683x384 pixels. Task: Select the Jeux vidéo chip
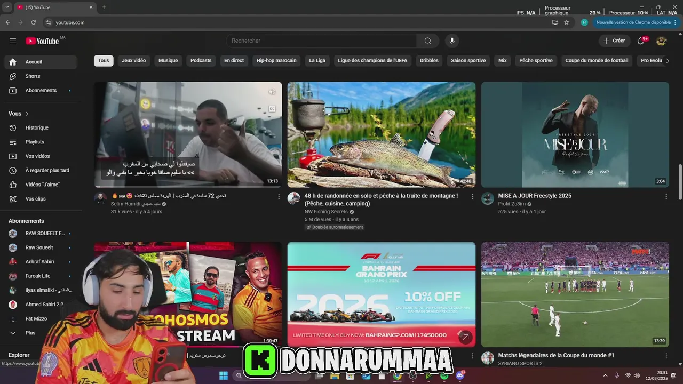[133, 61]
